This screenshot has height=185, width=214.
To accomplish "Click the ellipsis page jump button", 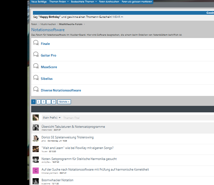I will tap(49, 102).
